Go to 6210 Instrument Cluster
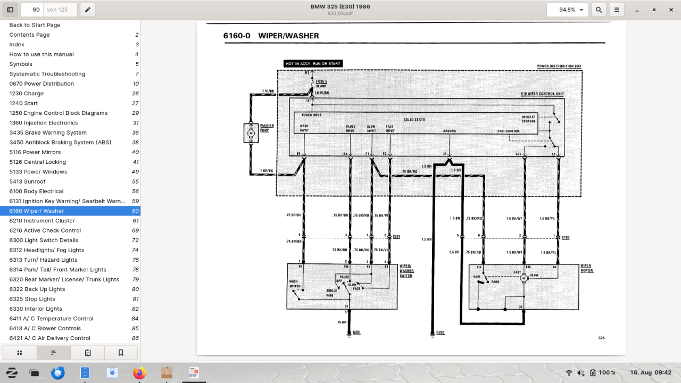 (70, 221)
